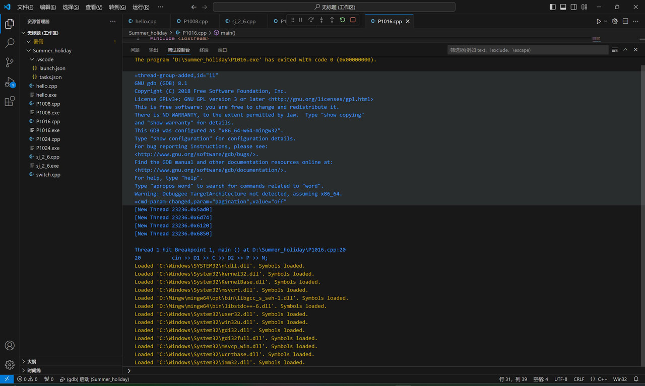This screenshot has height=386, width=645.
Task: Open the Source Control view
Action: pos(10,62)
